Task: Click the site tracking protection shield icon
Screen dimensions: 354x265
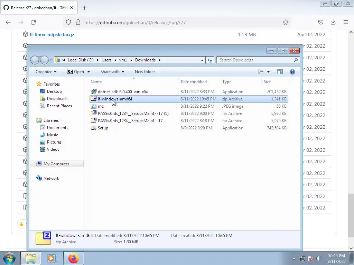Action: tap(68, 22)
